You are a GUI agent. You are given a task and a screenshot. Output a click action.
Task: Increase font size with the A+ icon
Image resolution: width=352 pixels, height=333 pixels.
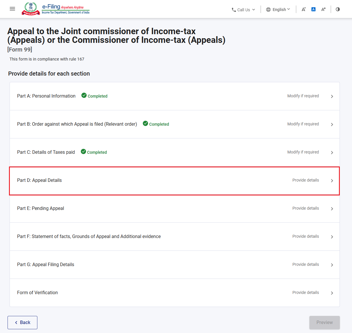click(323, 9)
